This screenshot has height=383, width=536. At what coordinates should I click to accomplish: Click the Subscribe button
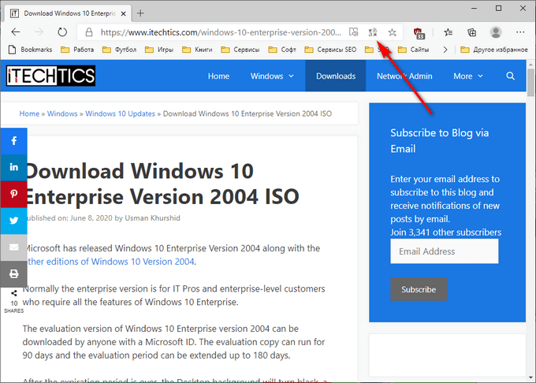coord(419,289)
